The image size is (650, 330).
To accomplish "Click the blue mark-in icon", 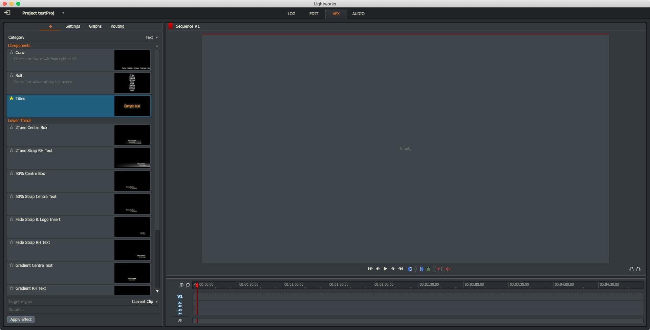I will [x=410, y=269].
